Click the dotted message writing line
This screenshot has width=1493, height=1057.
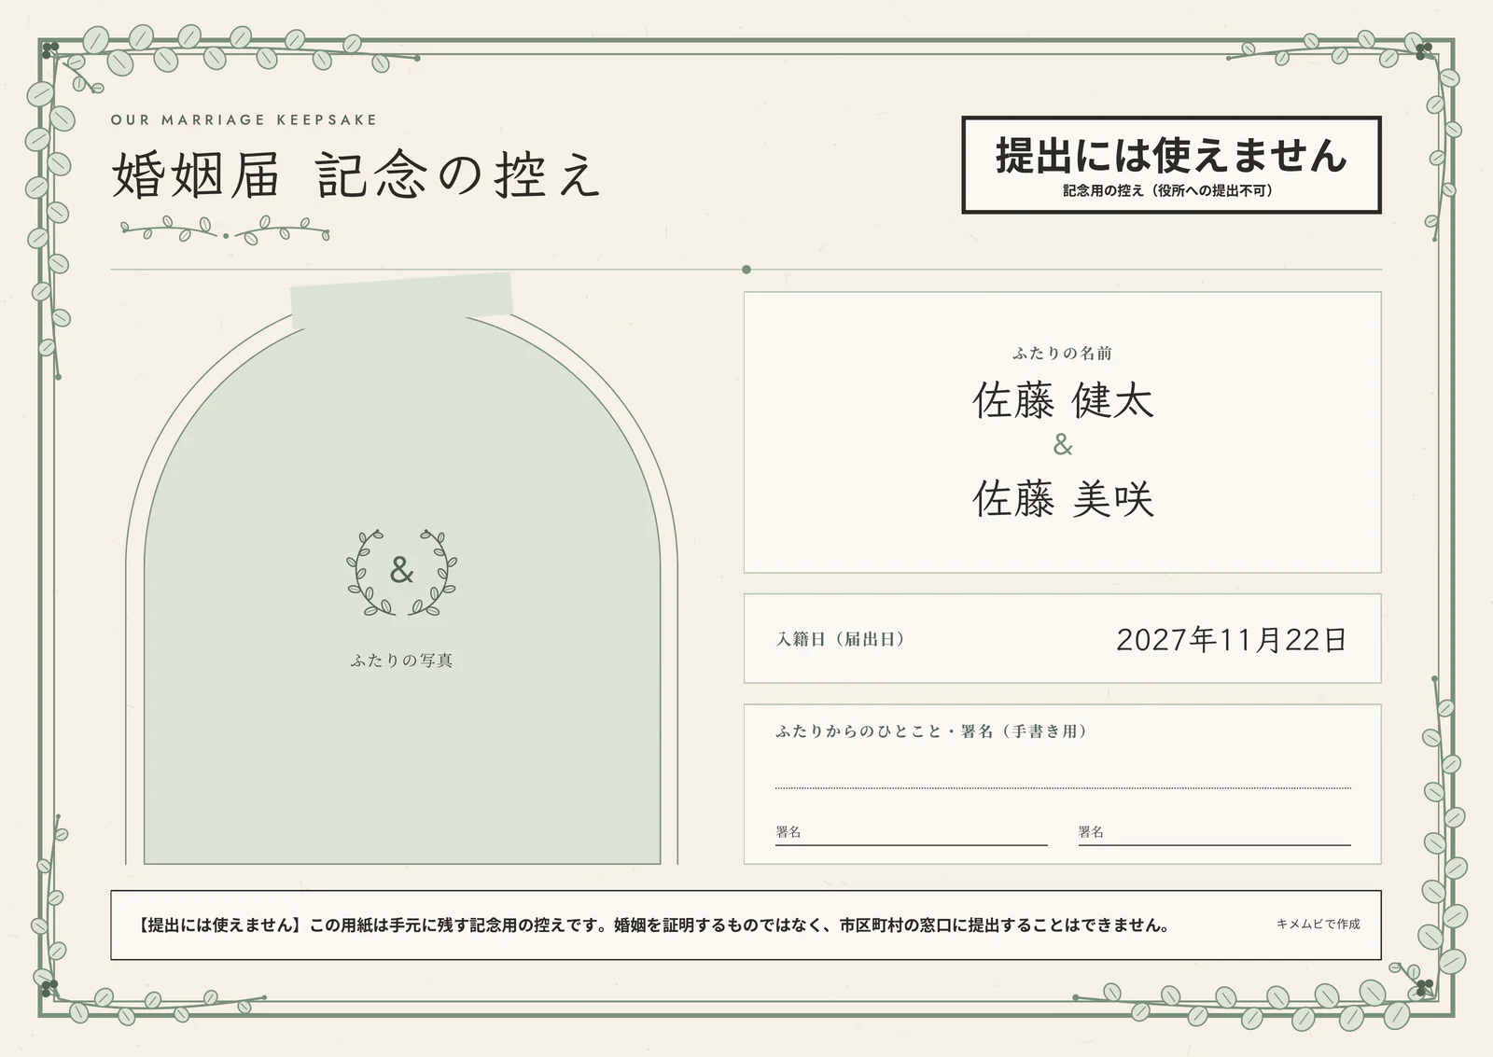pyautogui.click(x=1063, y=788)
